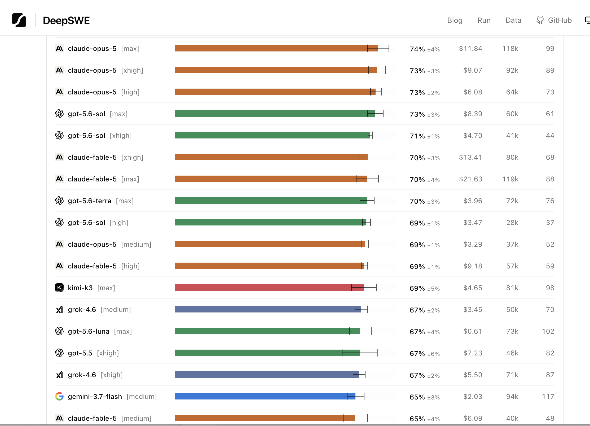
Task: Click the Google icon beside gemini-3.7-flash
Action: [x=59, y=397]
